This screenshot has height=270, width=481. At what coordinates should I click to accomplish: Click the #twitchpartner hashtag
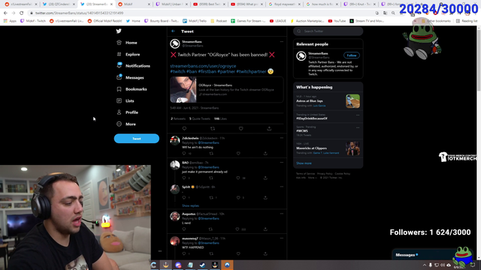tap(251, 71)
